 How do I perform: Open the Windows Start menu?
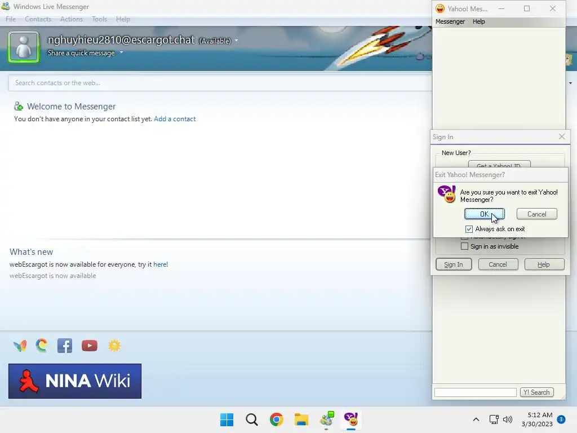click(x=227, y=419)
